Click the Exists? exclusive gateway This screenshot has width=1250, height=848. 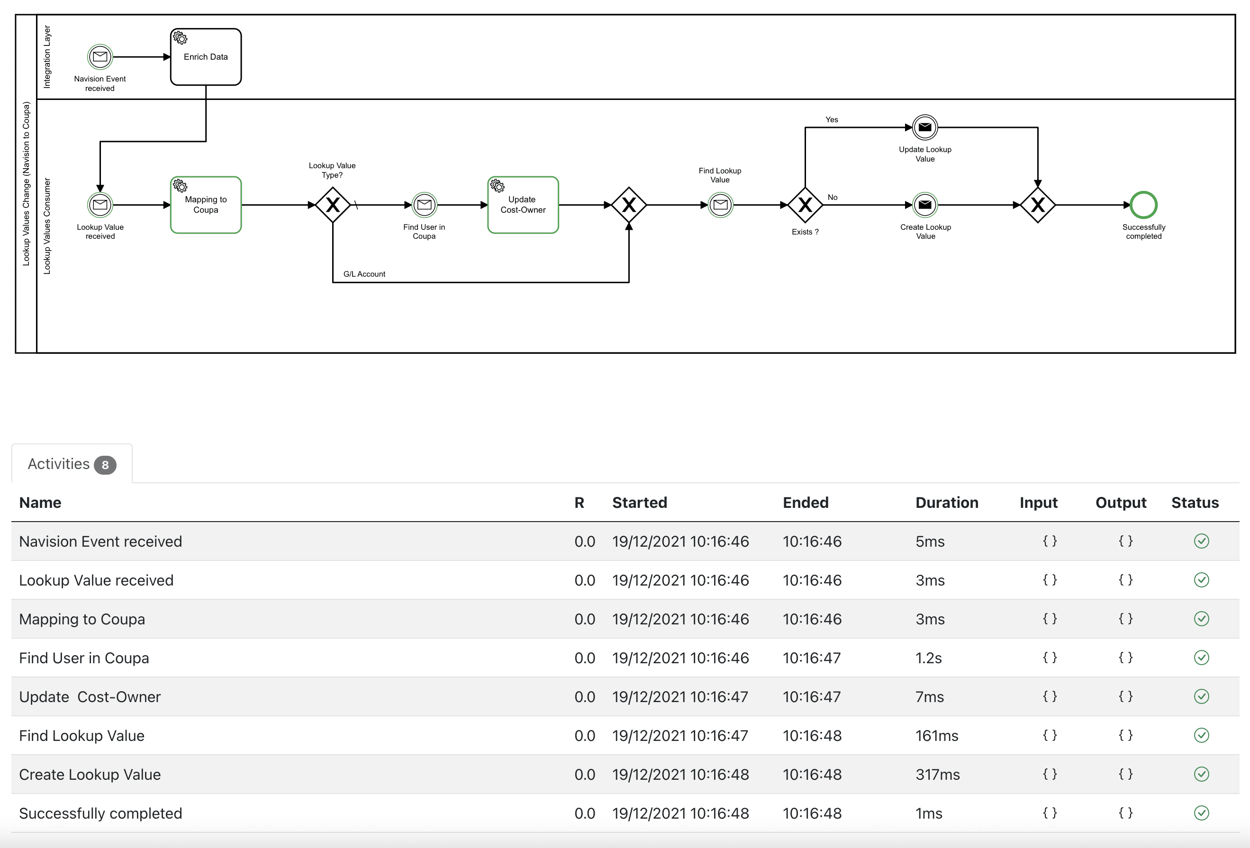pos(805,205)
